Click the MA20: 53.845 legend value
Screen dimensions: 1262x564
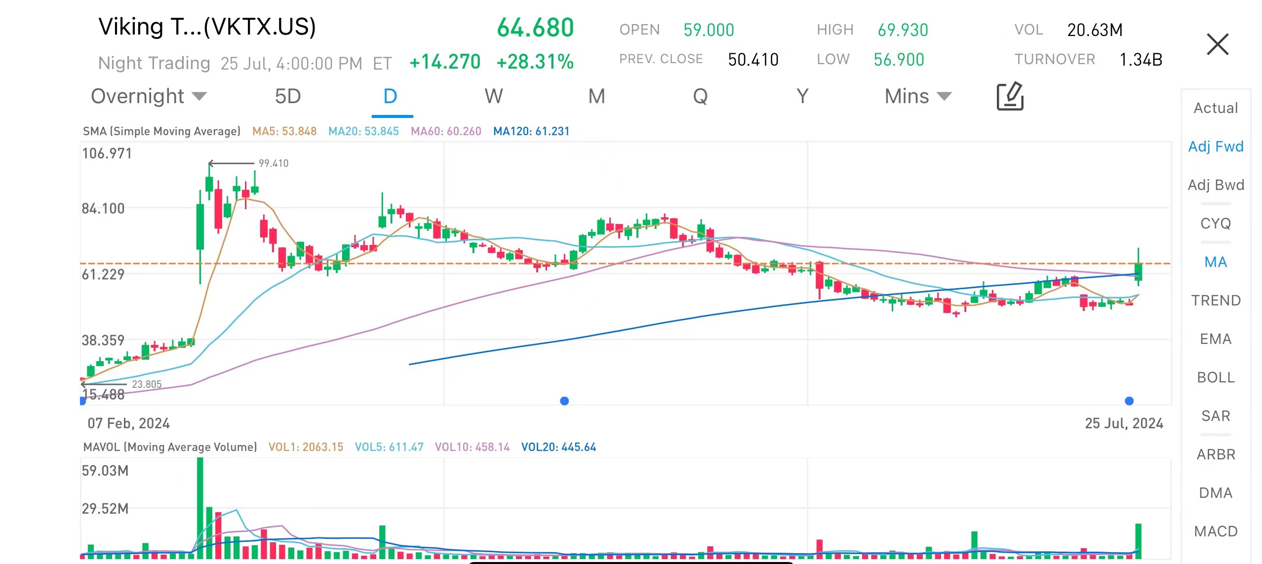[363, 131]
